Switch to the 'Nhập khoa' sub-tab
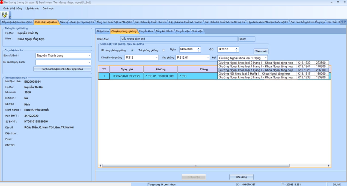The width and height of the screenshot is (347, 186). tap(103, 31)
